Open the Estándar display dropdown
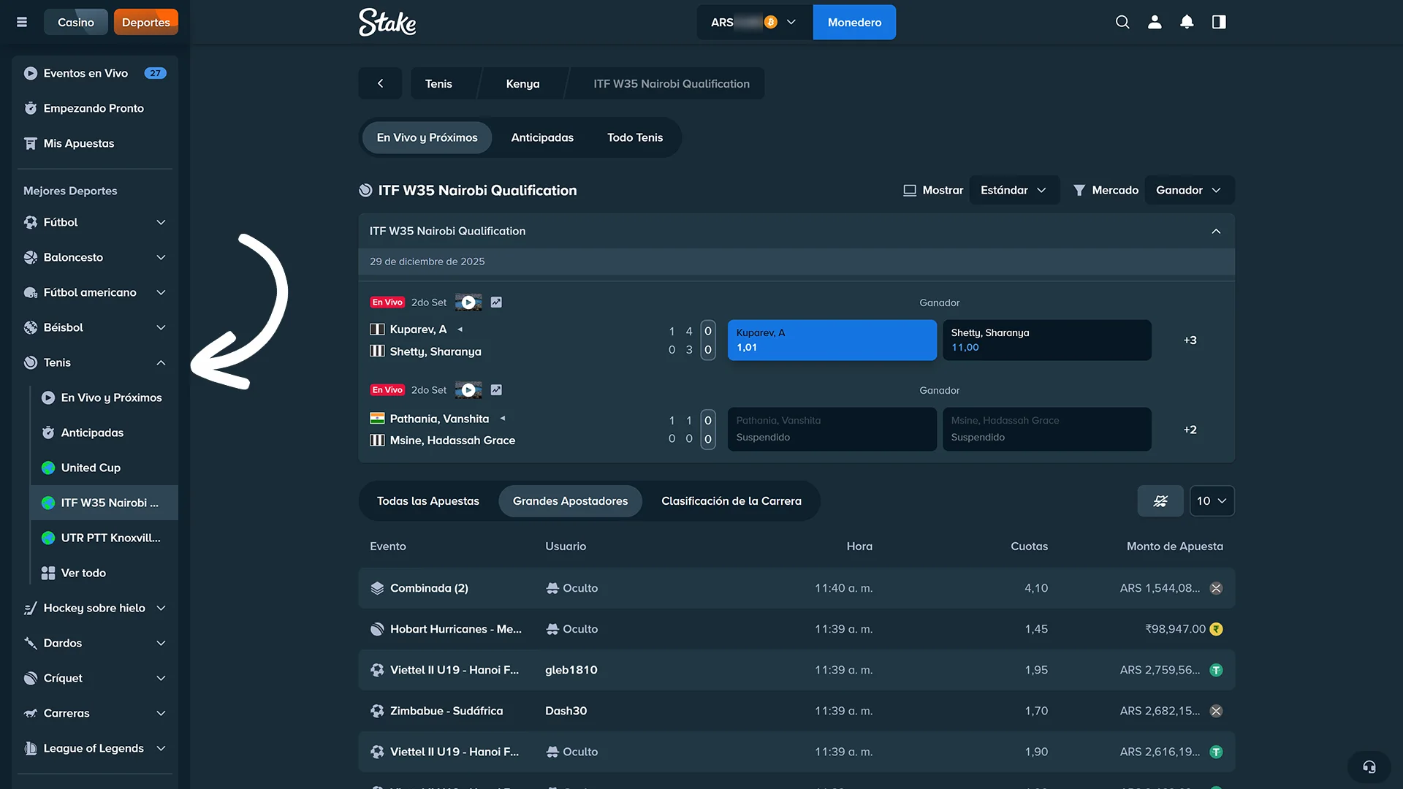The width and height of the screenshot is (1403, 789). coord(1014,190)
